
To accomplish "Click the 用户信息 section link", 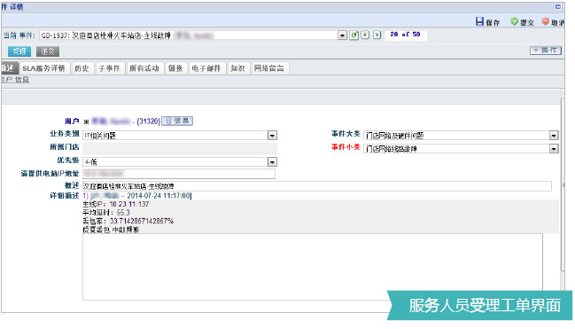I will [x=15, y=80].
